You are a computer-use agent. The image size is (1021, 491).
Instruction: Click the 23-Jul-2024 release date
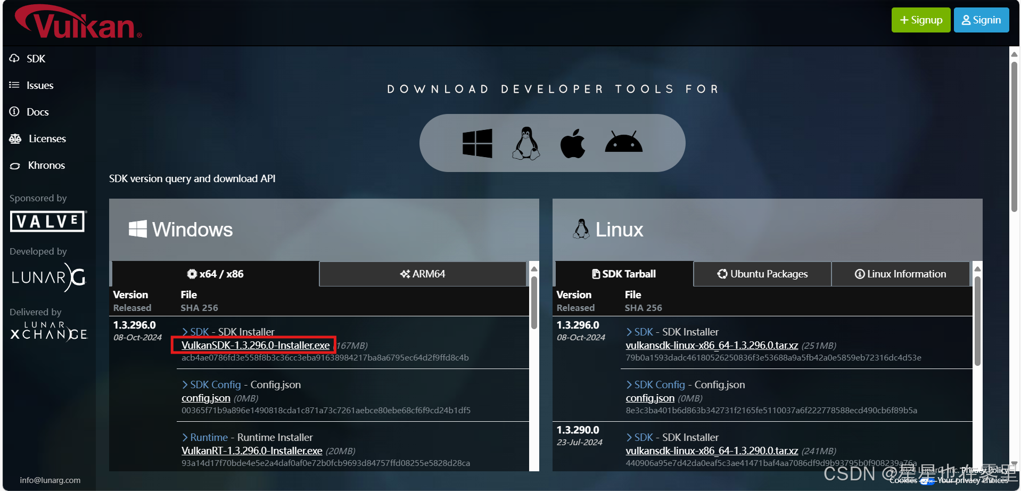[x=580, y=442]
